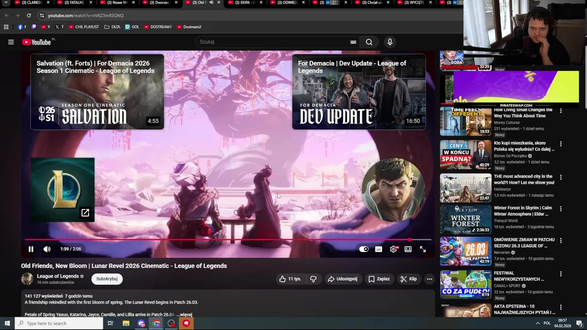This screenshot has height=330, width=587.
Task: Open the Chrome apps grid bookmark
Action: [6, 27]
